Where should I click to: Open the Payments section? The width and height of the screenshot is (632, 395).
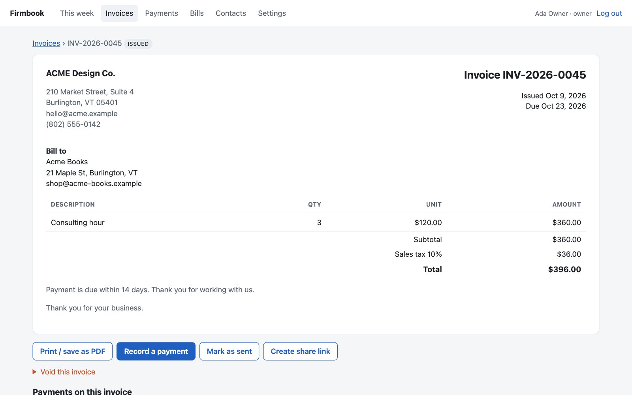click(162, 13)
